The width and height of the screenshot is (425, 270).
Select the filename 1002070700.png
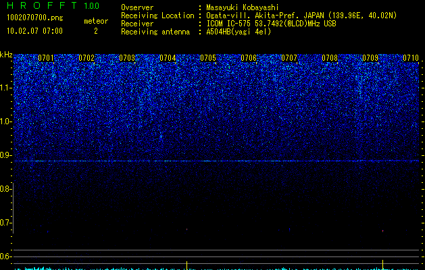[35, 18]
